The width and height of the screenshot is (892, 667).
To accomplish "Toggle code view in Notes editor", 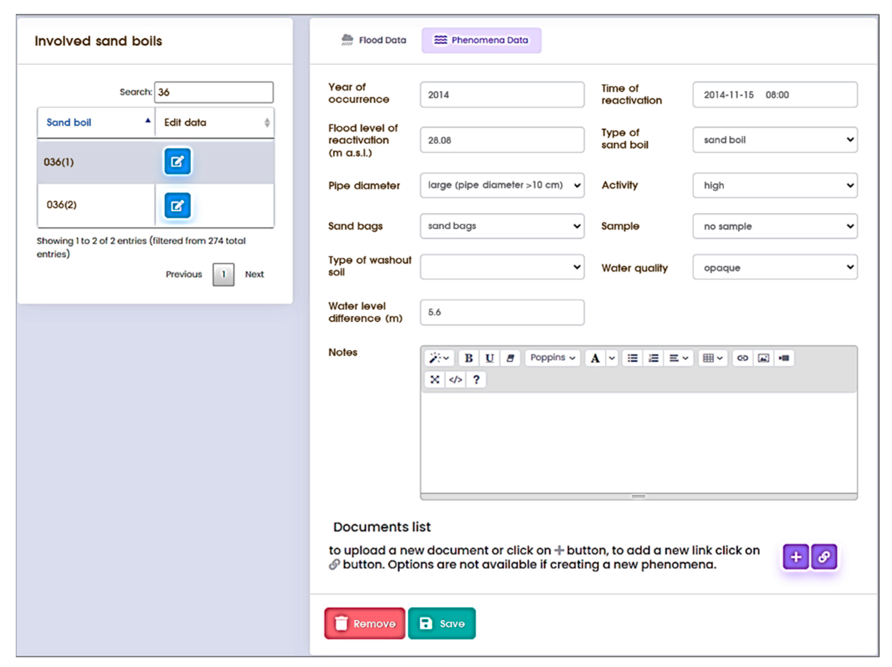I will click(455, 379).
